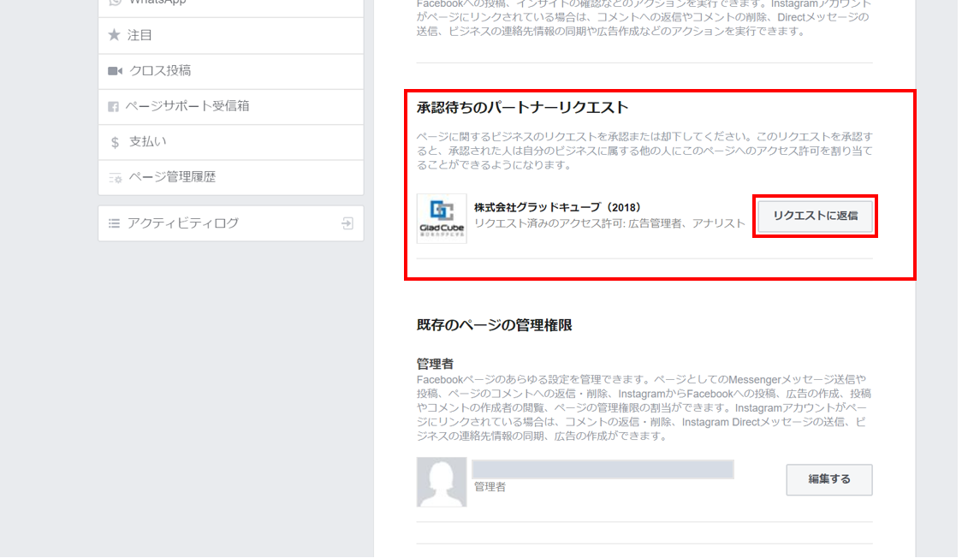Click the dollar sign icon for 支払い

tap(115, 142)
